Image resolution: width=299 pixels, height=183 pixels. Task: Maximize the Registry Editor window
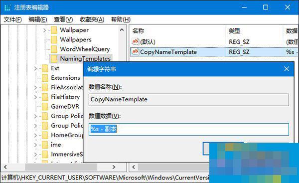click(x=266, y=7)
